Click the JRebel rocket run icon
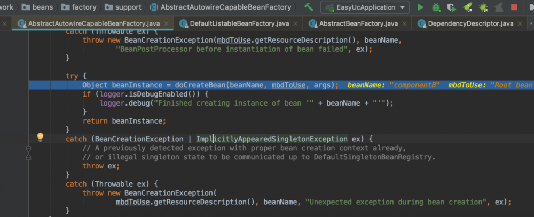 tap(468, 7)
